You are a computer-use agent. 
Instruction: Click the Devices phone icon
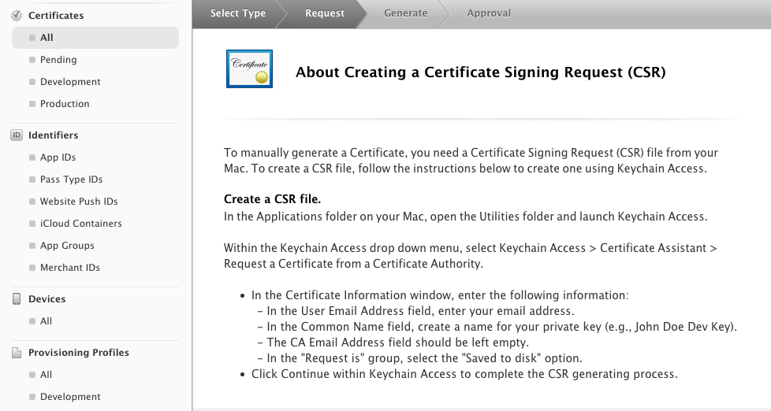17,299
